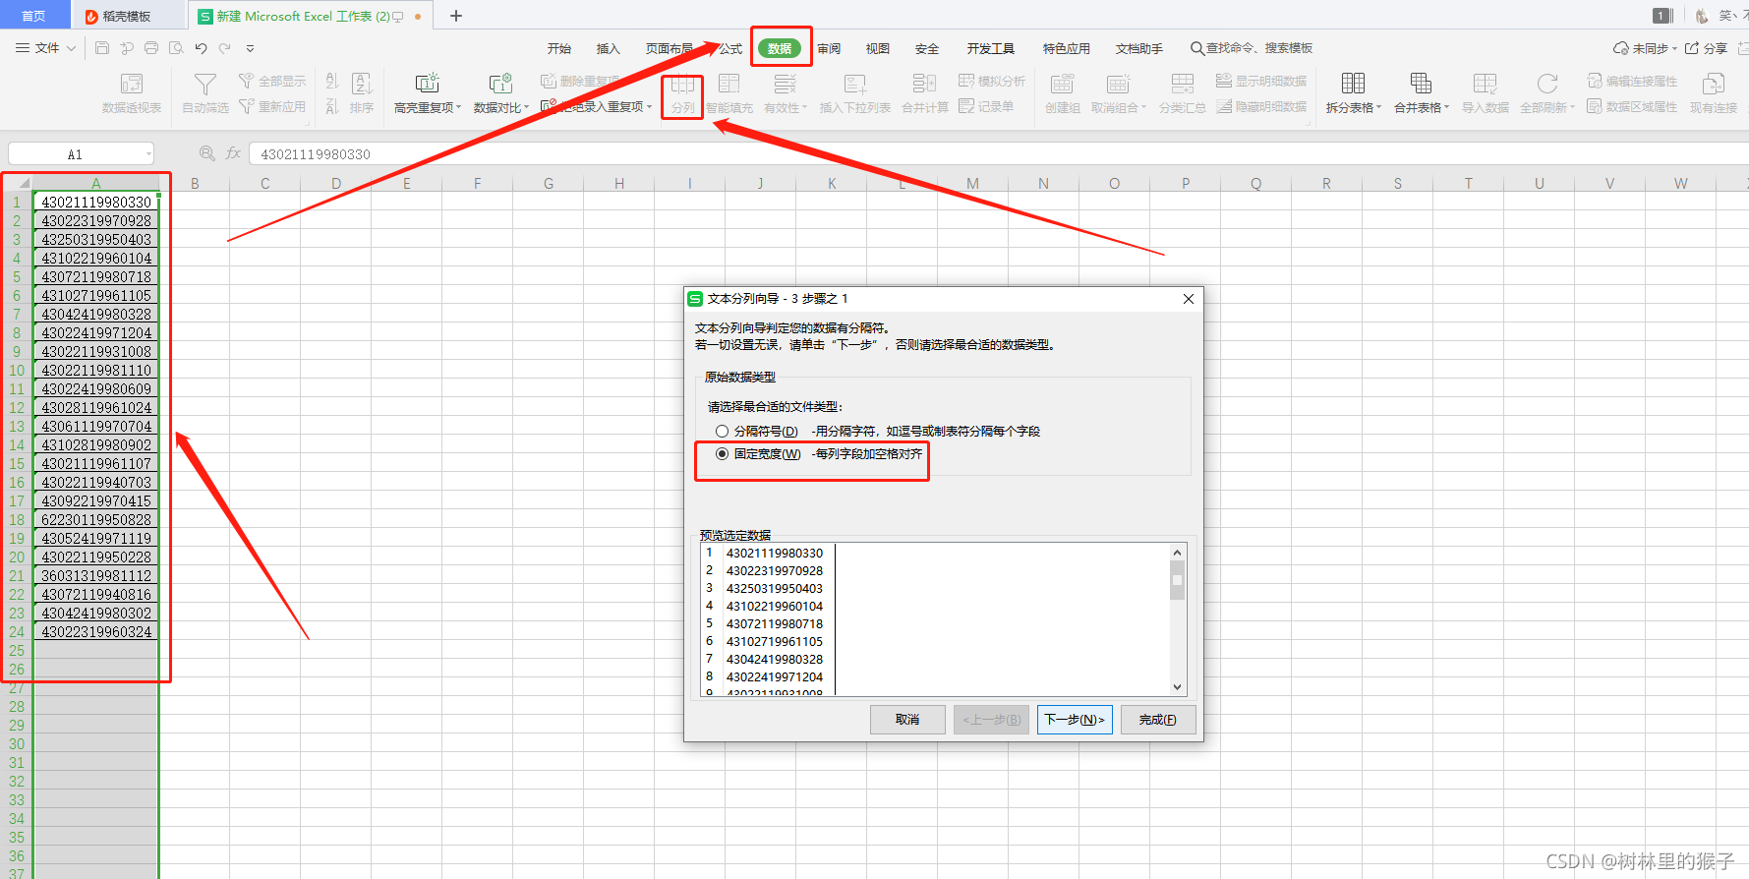Image resolution: width=1749 pixels, height=879 pixels.
Task: Click the Save icon in quick toolbar
Action: (102, 47)
